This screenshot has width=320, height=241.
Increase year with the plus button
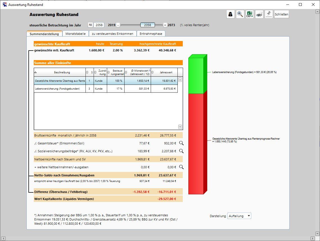(165, 25)
